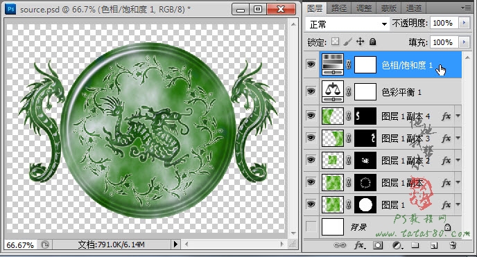Click the Hue/Saturation adjustment icon thumbnail
Screen dimensions: 477x257
click(333, 64)
